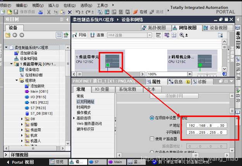The width and height of the screenshot is (242, 166).
Task: Collapse 1 传送带单元 CPU node
Action: [x=11, y=64]
